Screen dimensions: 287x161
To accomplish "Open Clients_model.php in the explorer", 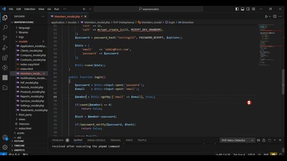I will [31, 51].
